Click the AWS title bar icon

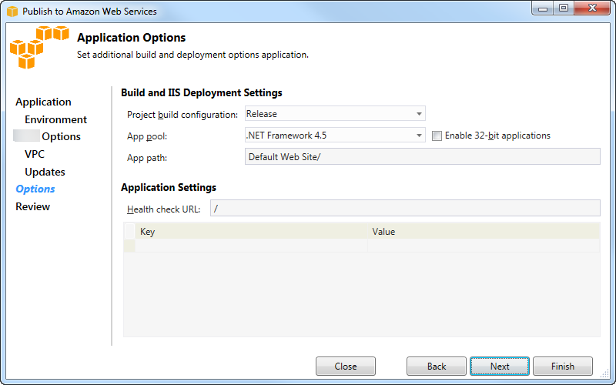[x=12, y=12]
